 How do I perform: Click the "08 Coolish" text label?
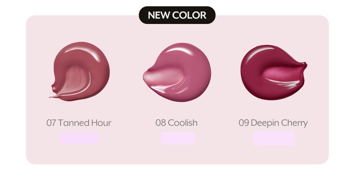[x=177, y=123]
